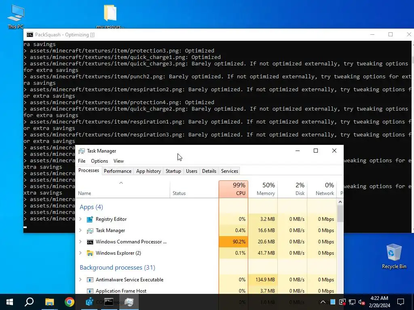Click the sort arrow above the Name column
Screen dimensions: 414x310
(121, 183)
